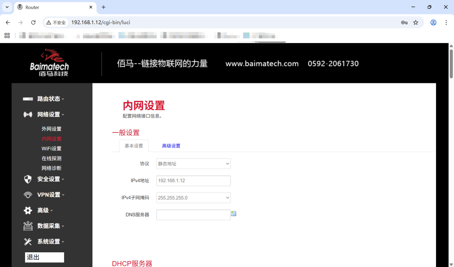Click the add icon next to DNS服务器 field

click(x=234, y=214)
